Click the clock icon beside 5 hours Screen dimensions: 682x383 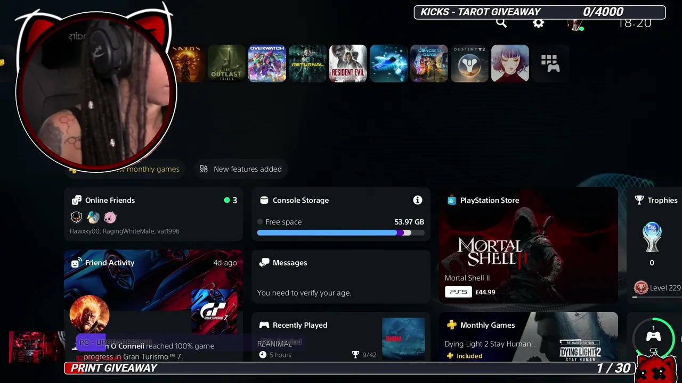click(x=262, y=355)
